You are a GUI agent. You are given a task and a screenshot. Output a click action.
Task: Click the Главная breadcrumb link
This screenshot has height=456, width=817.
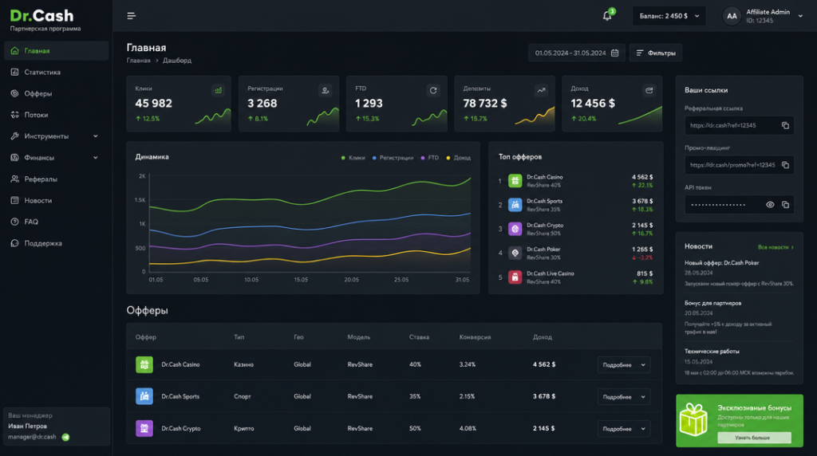[138, 61]
